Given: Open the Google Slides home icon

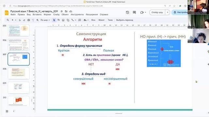Looking at the screenshot, I should tap(7, 13).
